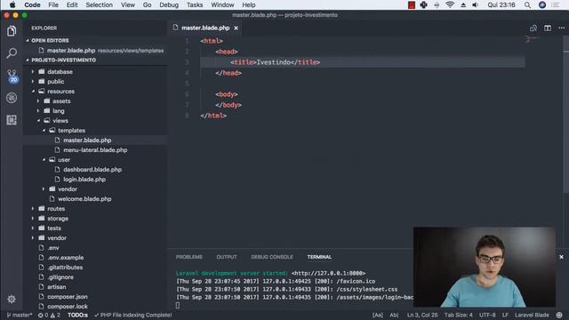Click the volume icon in the menu bar
The width and height of the screenshot is (569, 320).
476,4
